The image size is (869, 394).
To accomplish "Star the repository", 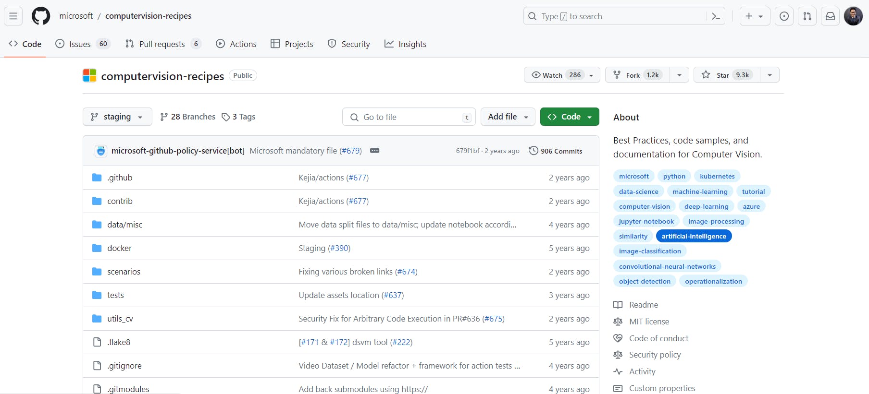I will point(727,75).
